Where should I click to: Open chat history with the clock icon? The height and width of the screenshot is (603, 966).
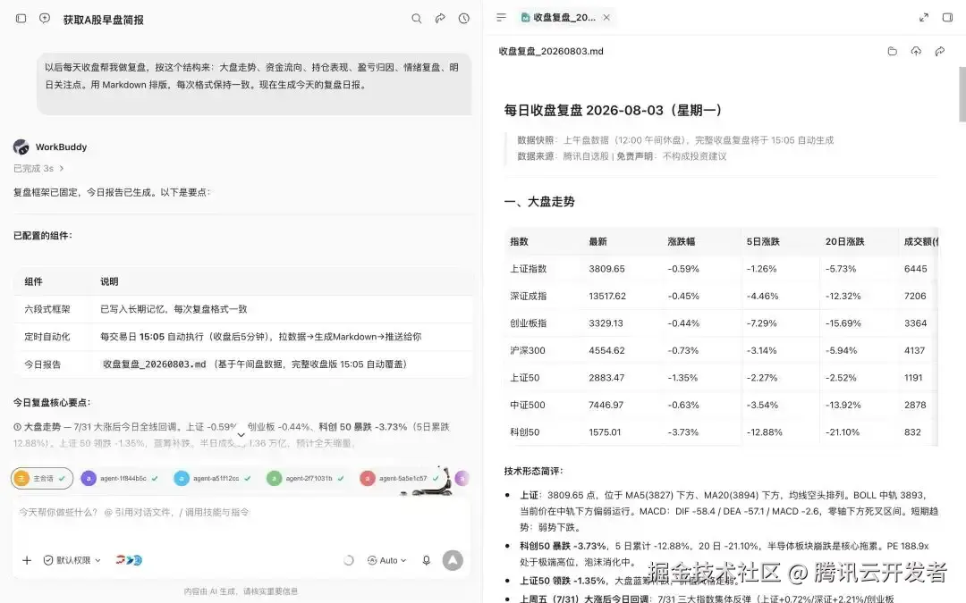[464, 19]
